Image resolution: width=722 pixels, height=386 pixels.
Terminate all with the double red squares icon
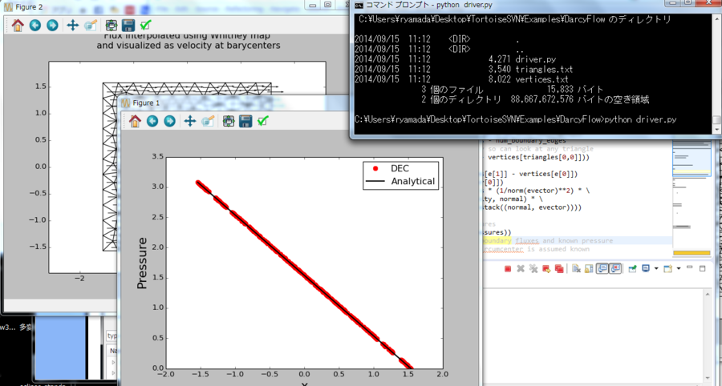(559, 269)
